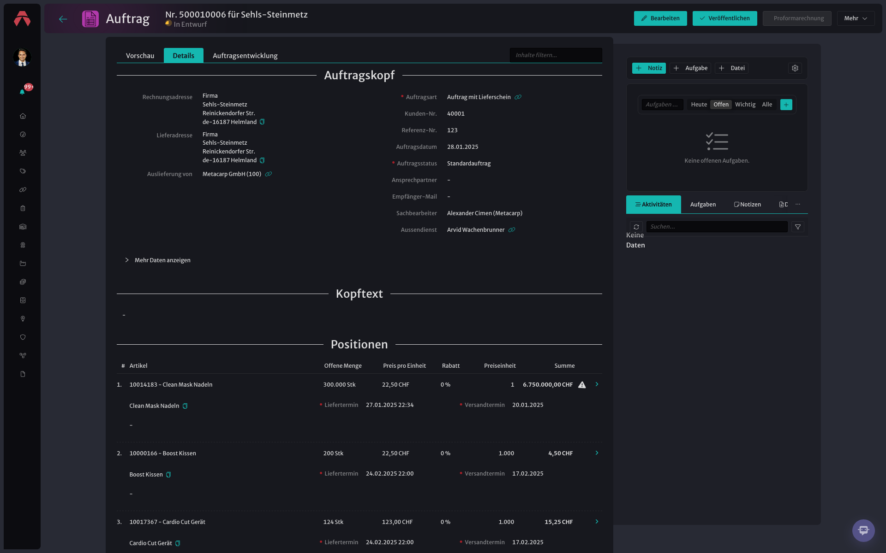The image size is (886, 553).
Task: Open Metacarp GmbH (100) link icon
Action: click(x=269, y=174)
